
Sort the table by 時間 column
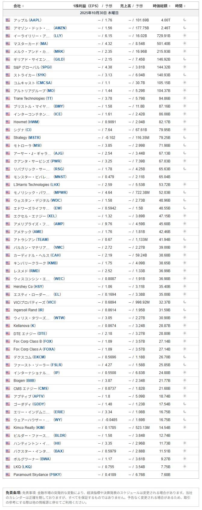coord(180,6)
